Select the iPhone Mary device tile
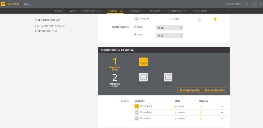Viewport: 263px width, 128px height. 143,77
